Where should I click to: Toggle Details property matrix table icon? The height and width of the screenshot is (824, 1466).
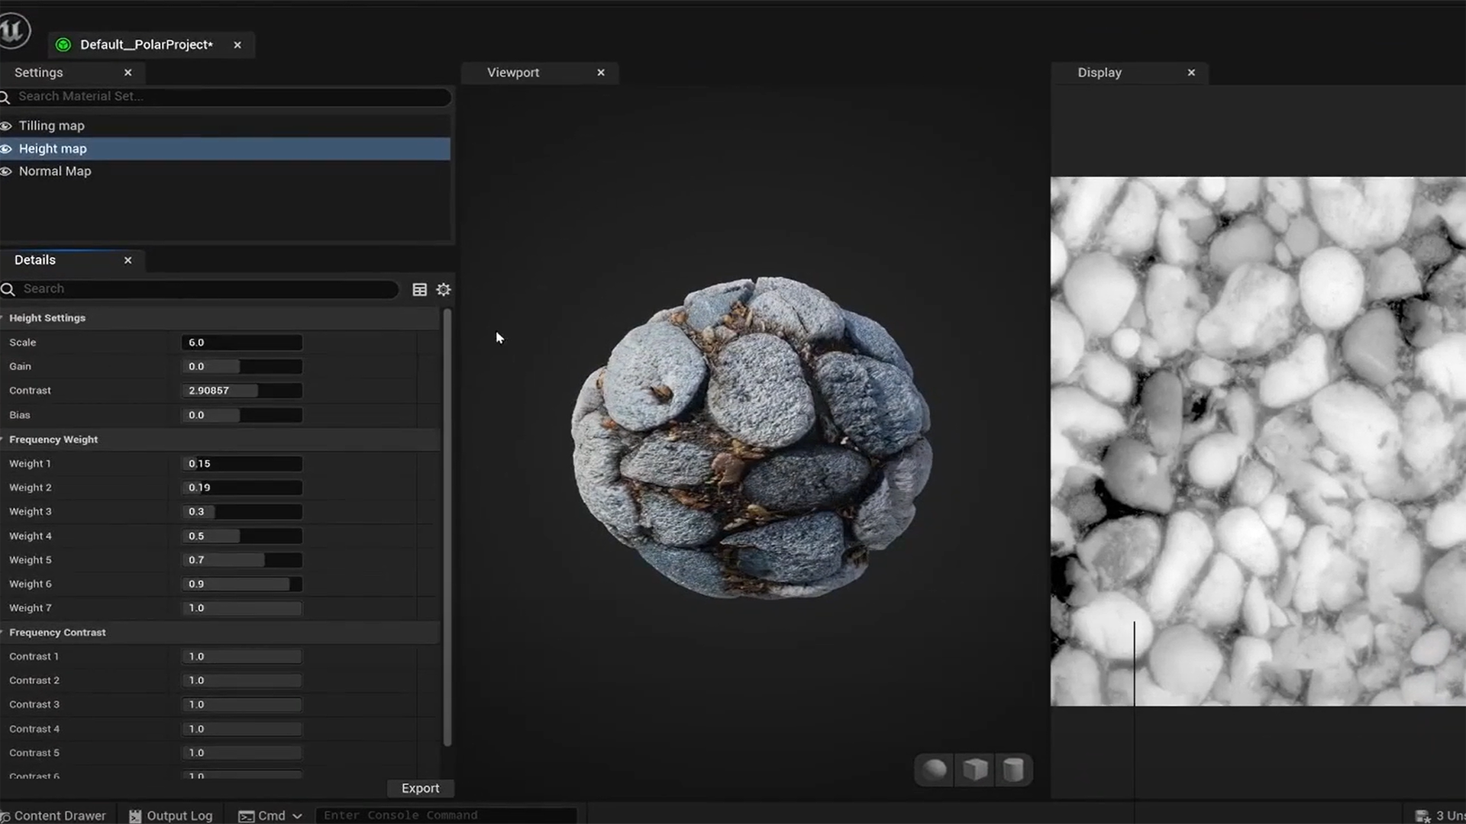419,289
